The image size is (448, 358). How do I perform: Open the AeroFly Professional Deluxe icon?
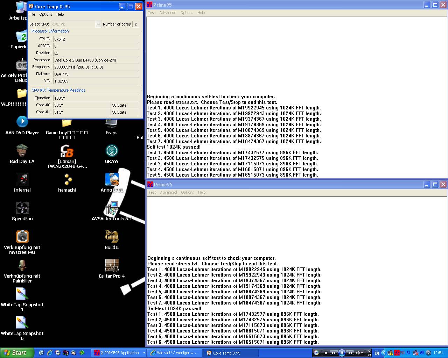point(22,65)
